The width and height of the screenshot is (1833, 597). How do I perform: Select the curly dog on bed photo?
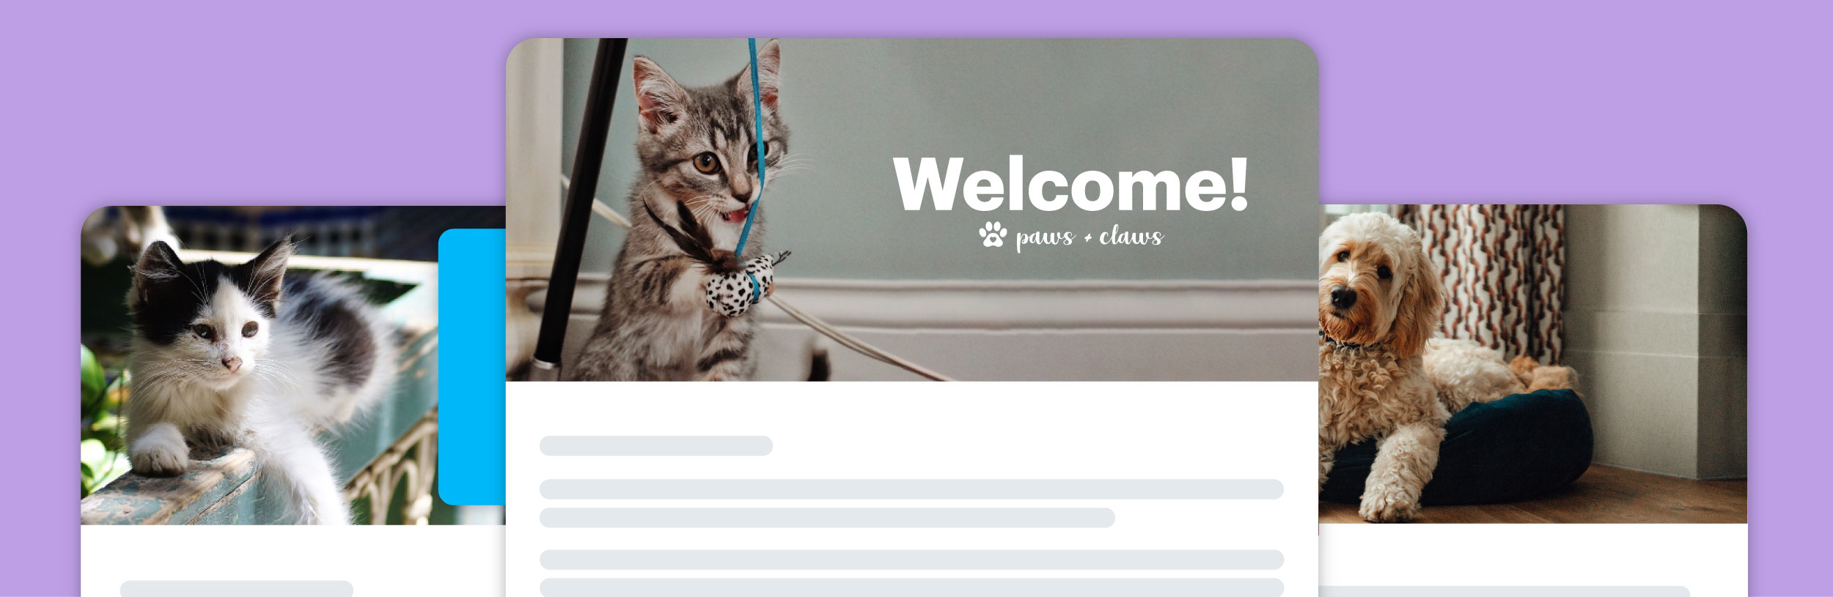click(1532, 364)
